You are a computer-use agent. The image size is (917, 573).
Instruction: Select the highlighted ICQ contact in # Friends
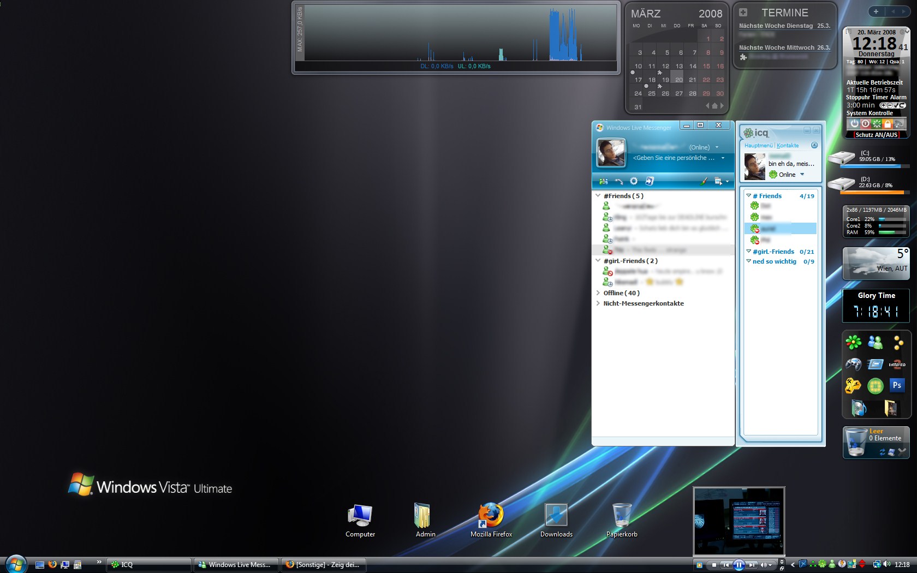pos(781,228)
